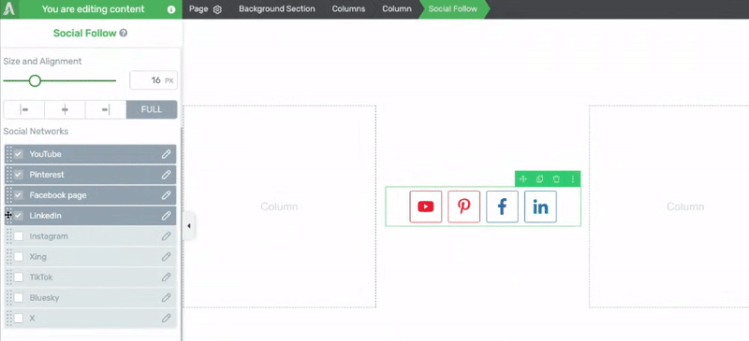Click the YouTube social icon in canvas
Image resolution: width=749 pixels, height=341 pixels.
tap(426, 206)
